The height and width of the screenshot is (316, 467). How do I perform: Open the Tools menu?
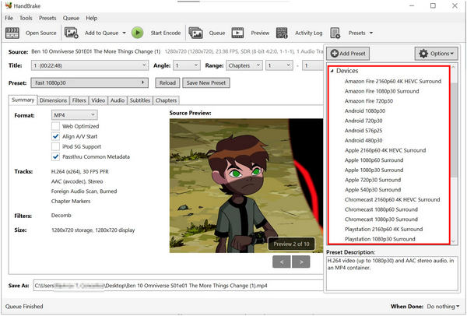pyautogui.click(x=26, y=17)
